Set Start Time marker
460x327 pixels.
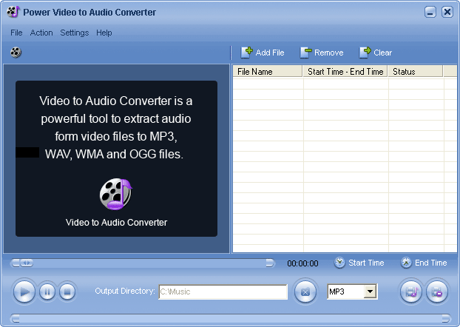pos(359,263)
